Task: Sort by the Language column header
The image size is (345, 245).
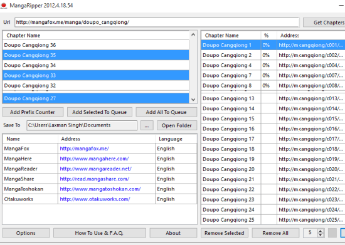Action: 171,139
